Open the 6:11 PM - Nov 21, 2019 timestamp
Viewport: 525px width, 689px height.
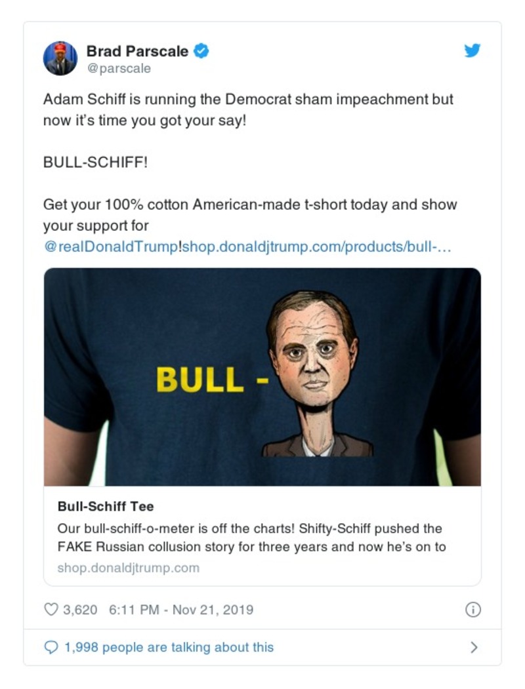(181, 610)
